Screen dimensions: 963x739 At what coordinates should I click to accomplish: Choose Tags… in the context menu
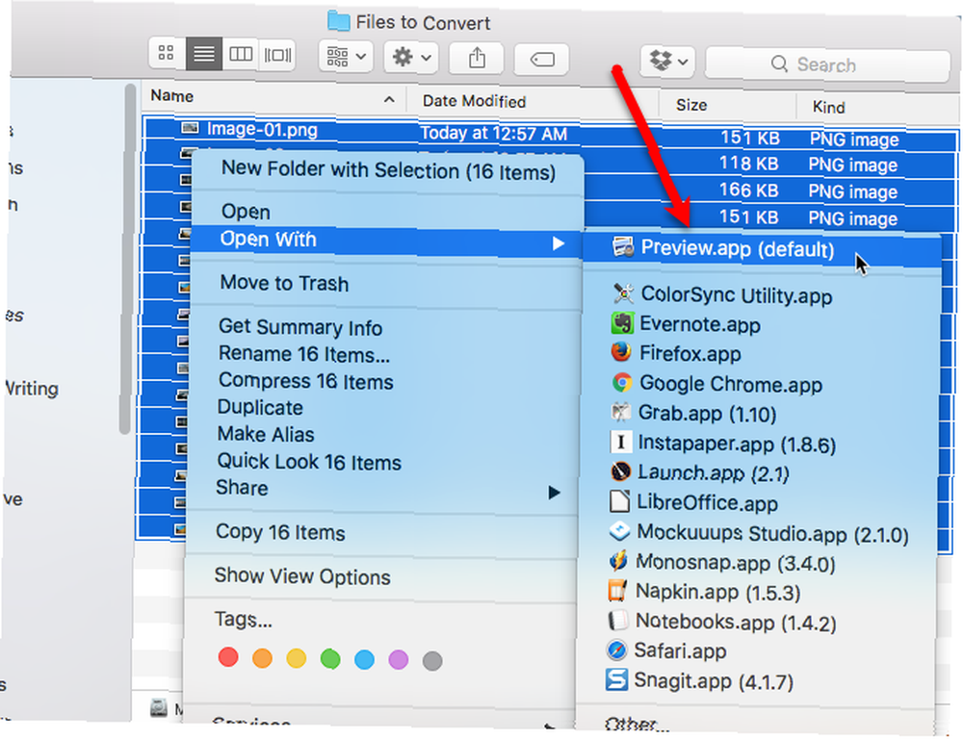tap(244, 620)
